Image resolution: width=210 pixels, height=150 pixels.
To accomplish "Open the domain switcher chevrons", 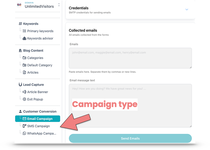I will (x=59, y=5).
